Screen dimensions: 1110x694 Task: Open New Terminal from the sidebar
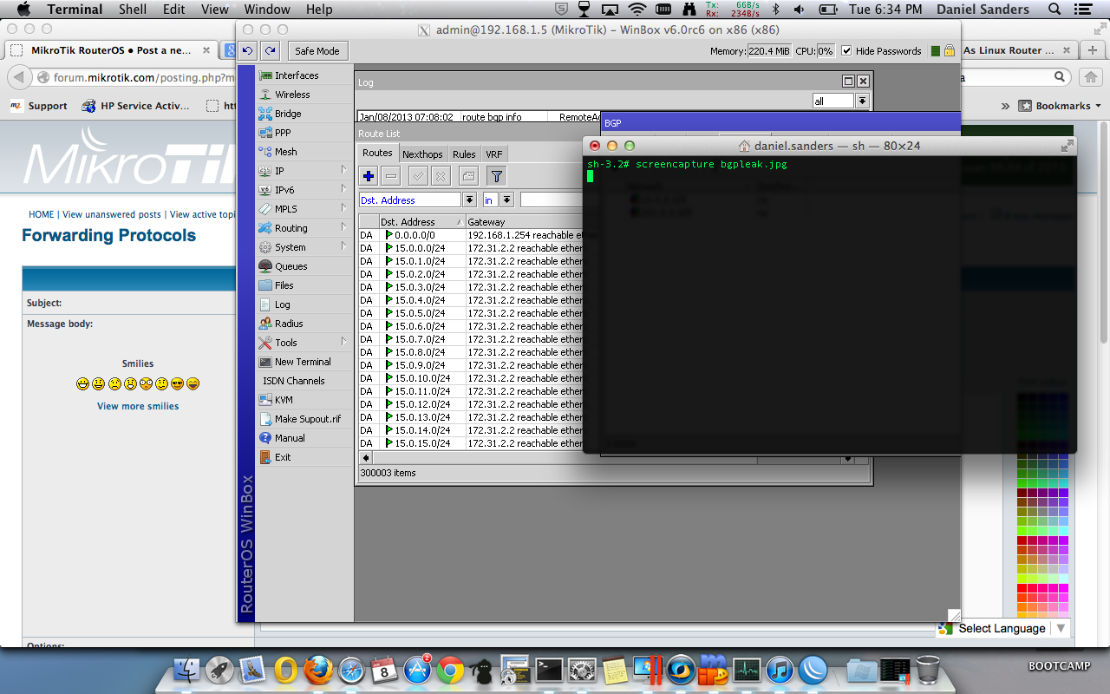(x=302, y=362)
